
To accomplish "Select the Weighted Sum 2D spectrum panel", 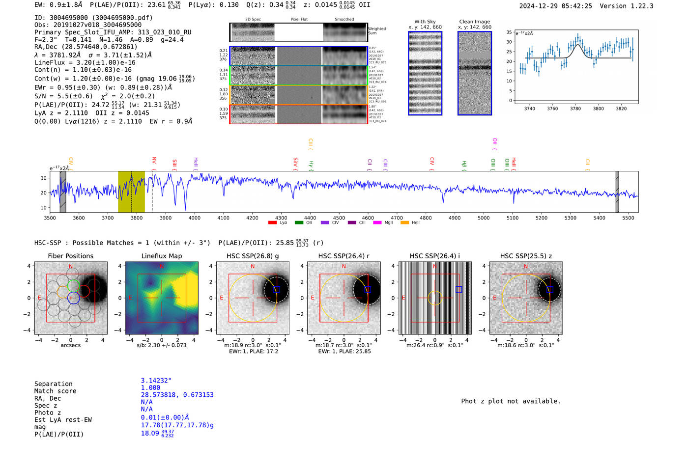I will pos(299,32).
